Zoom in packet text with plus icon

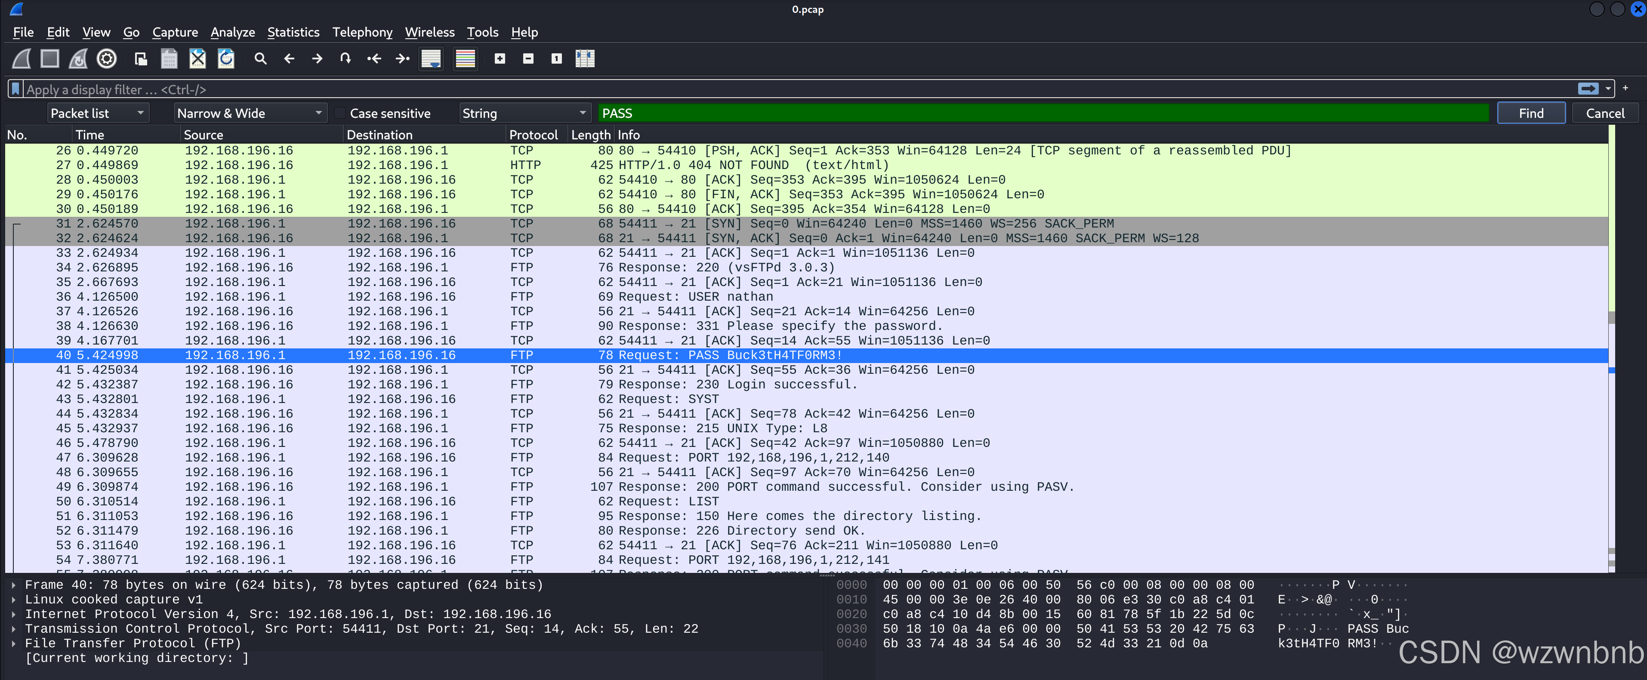(x=500, y=59)
